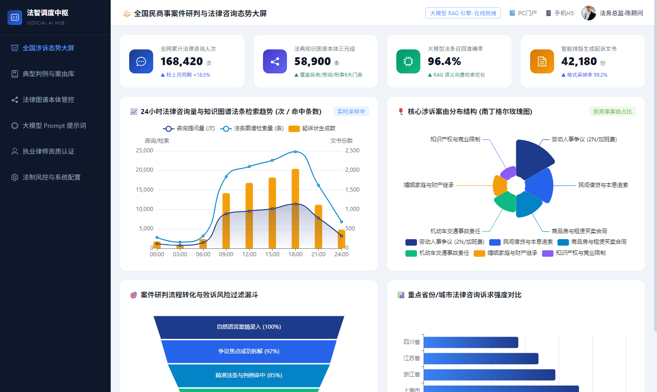Click the 民商事案由占比 tag
This screenshot has height=392, width=657.
click(x=613, y=112)
